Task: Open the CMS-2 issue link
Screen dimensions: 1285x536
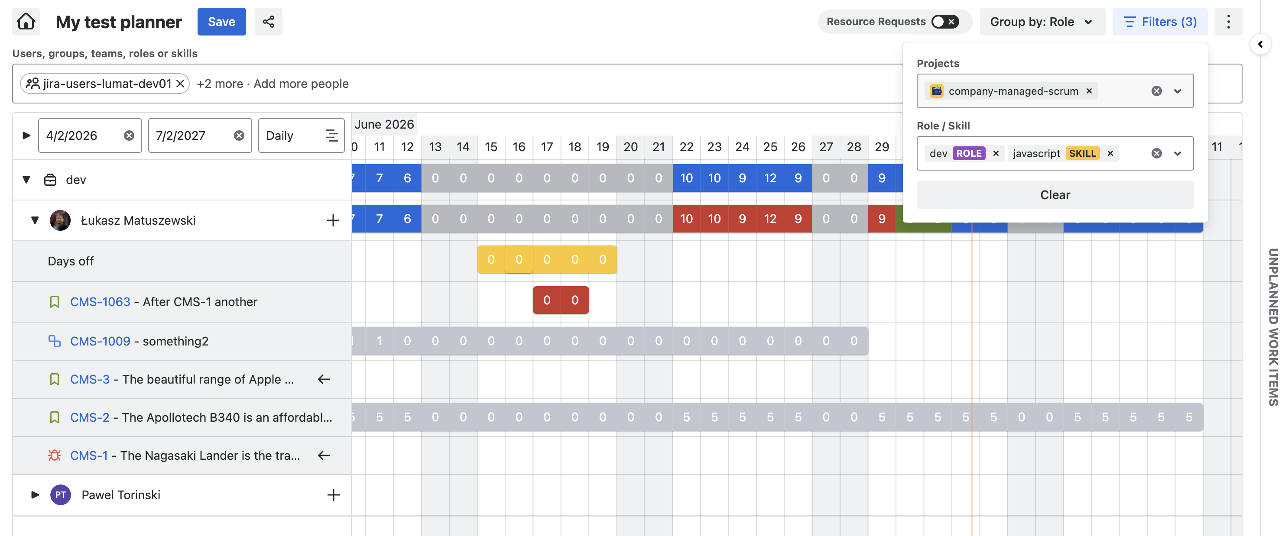Action: click(90, 417)
